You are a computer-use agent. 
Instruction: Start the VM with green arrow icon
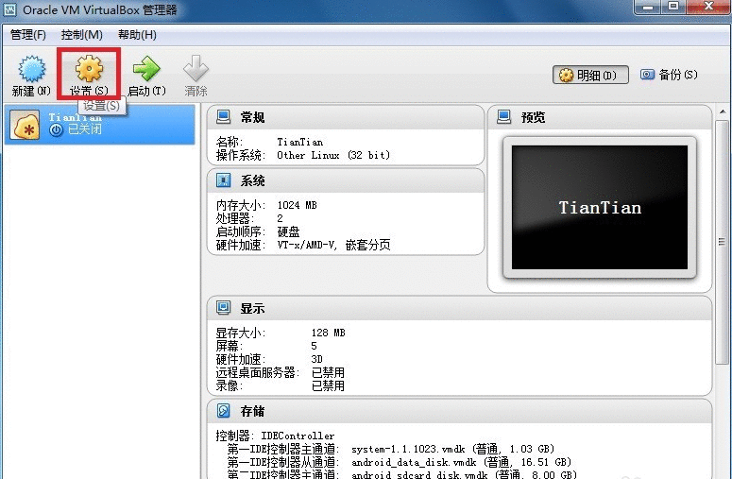145,69
